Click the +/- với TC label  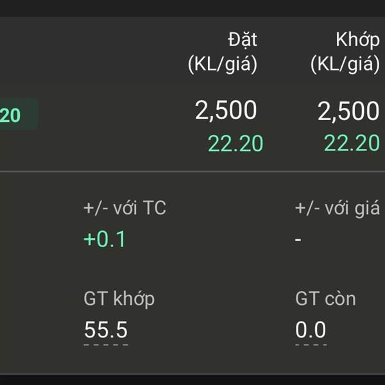pos(125,208)
